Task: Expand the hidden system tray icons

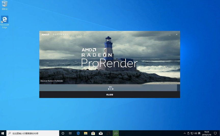Action: [x=185, y=133]
